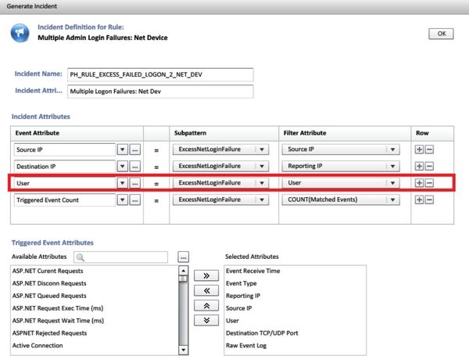Select ASP.NET Queued Requests in Available Attributes
This screenshot has width=469, height=363.
49,296
